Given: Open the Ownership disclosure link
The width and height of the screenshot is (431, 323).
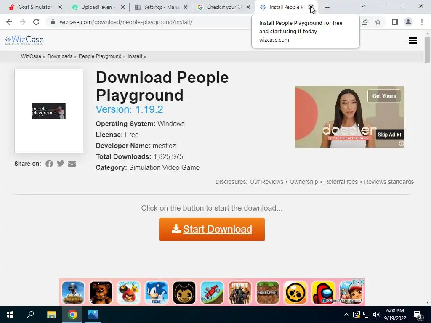Looking at the screenshot, I should tap(304, 182).
